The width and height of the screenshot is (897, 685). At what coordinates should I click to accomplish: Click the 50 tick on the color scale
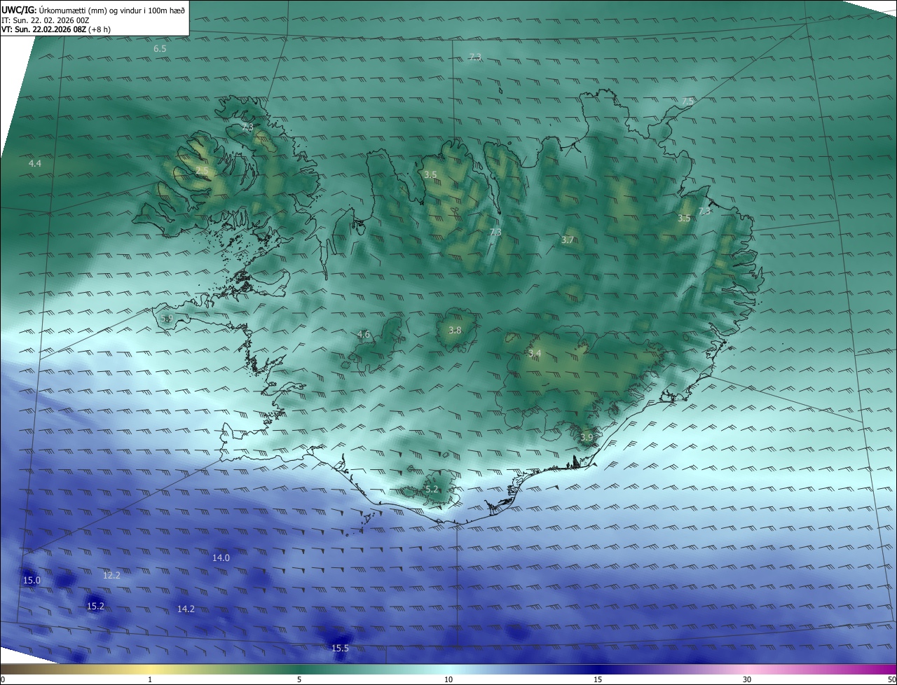coord(891,679)
